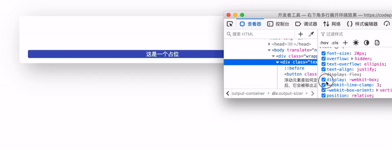This screenshot has height=150, width=392.
Task: Collapse the div class wrapper node
Action: (x=273, y=56)
